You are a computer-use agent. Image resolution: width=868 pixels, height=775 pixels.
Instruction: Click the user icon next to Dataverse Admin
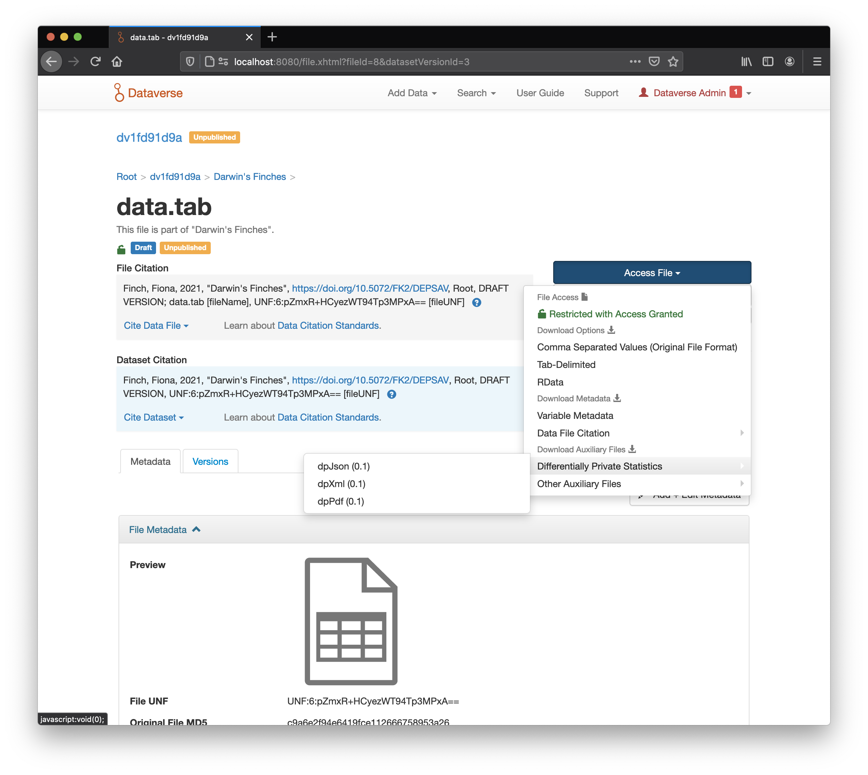[643, 92]
